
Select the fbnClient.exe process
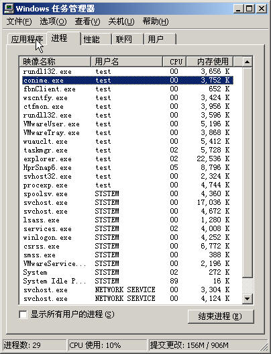(x=50, y=89)
